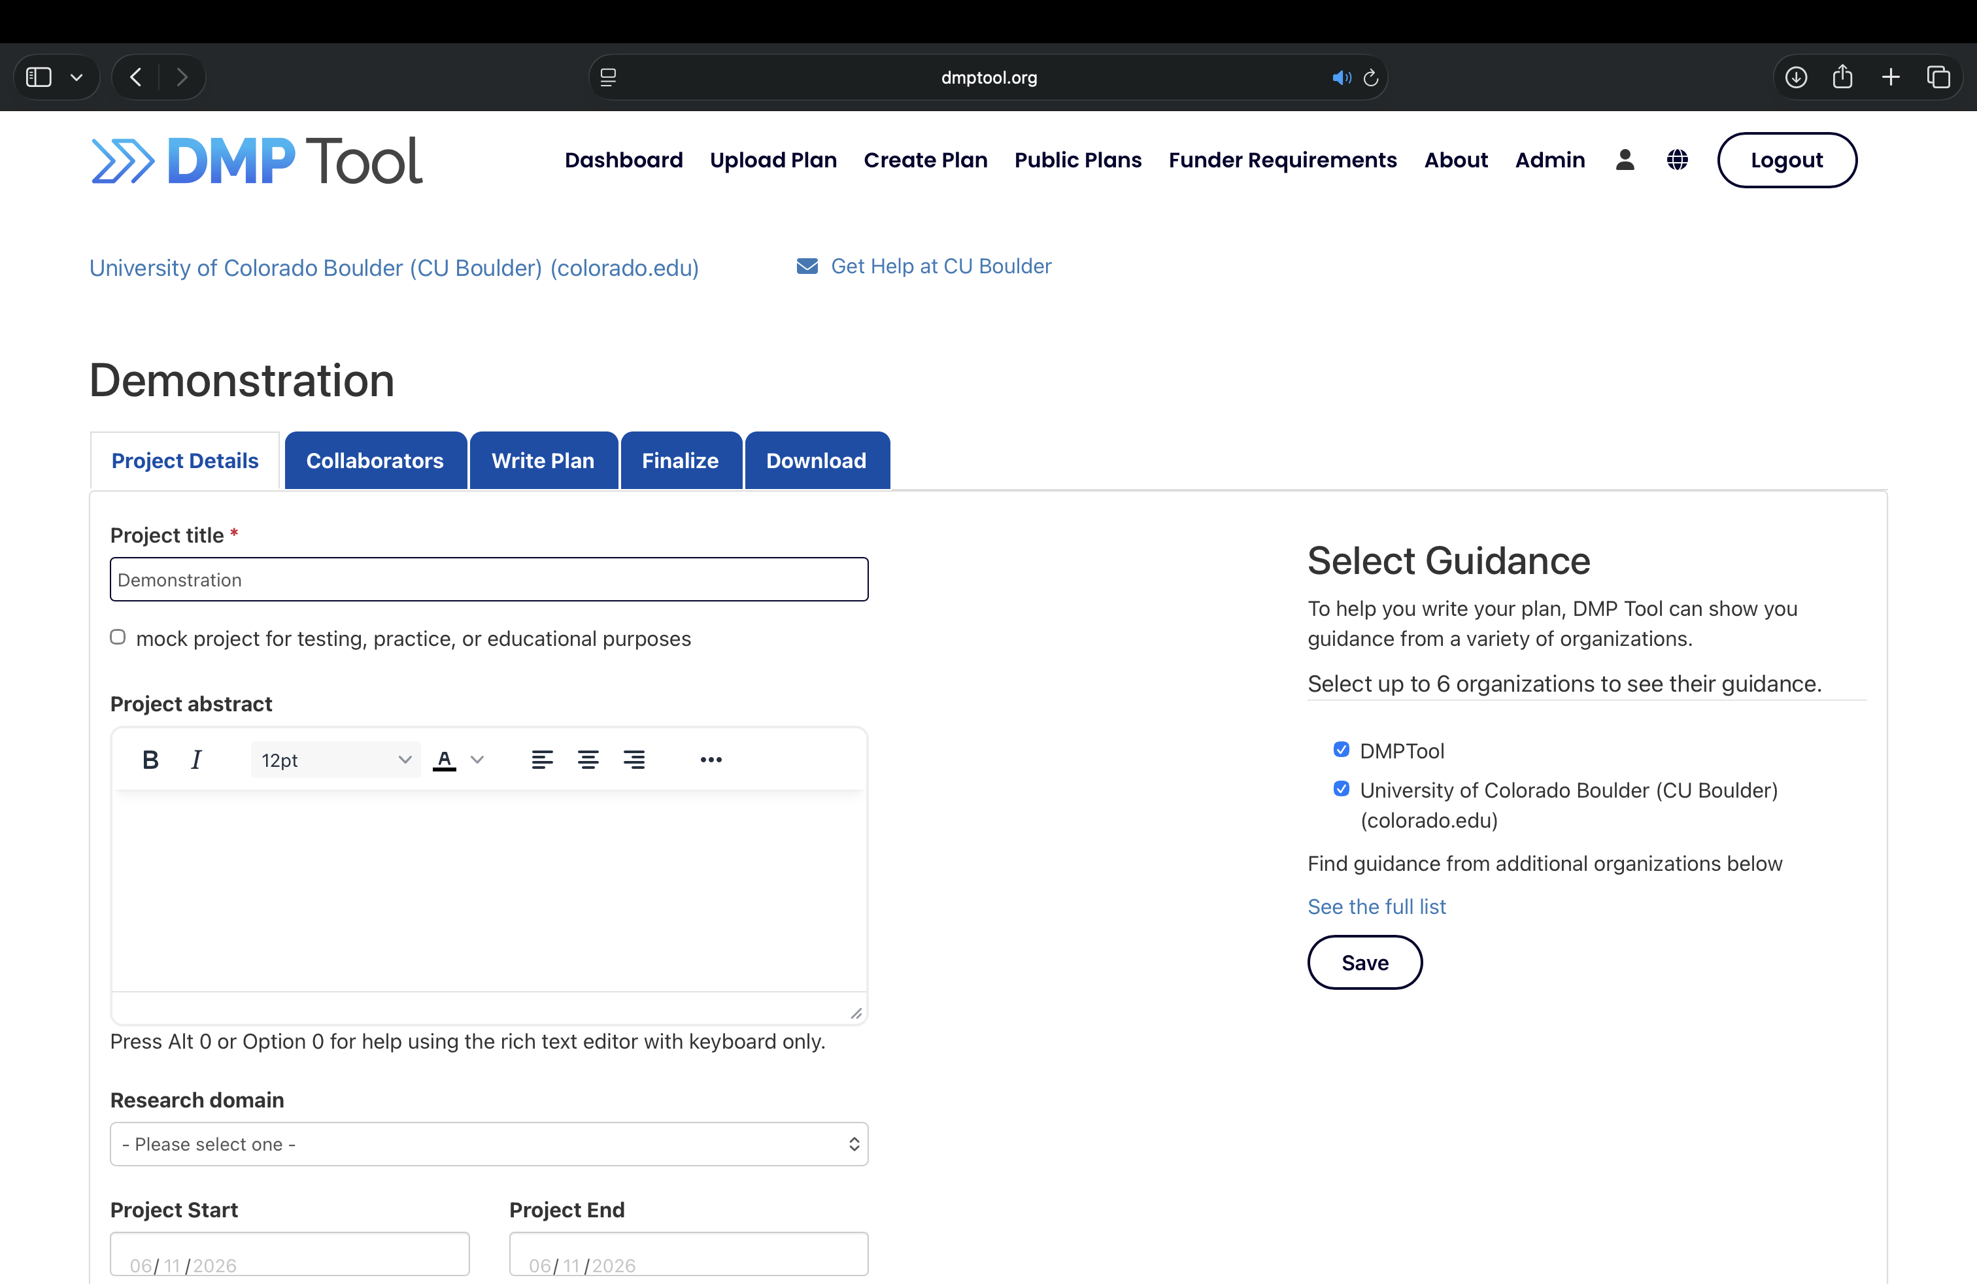
Task: Switch to the Write Plan tab
Action: coord(543,460)
